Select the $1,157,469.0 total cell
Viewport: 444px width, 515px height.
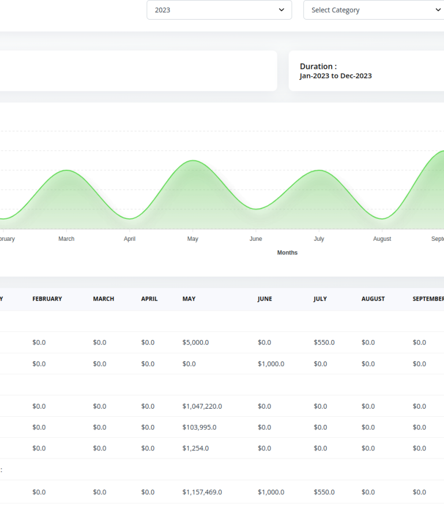pyautogui.click(x=202, y=492)
